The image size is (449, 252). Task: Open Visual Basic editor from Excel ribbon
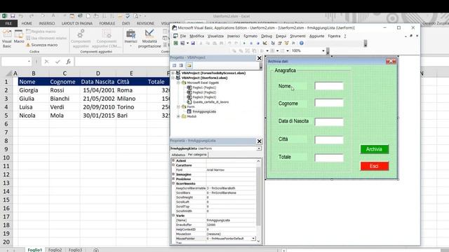tap(7, 38)
